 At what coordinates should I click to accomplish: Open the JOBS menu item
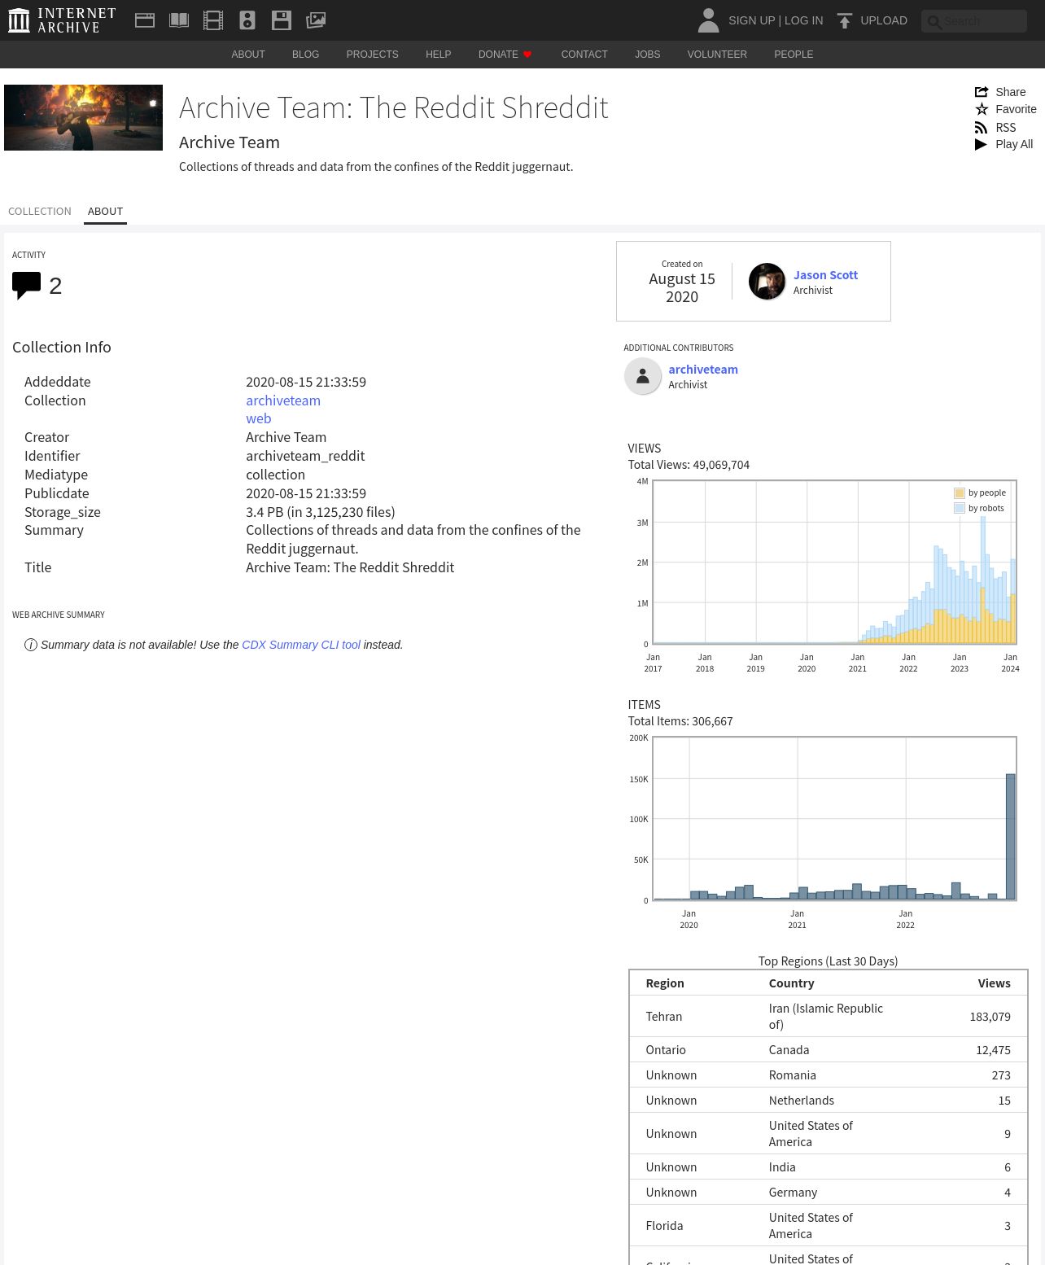[648, 55]
